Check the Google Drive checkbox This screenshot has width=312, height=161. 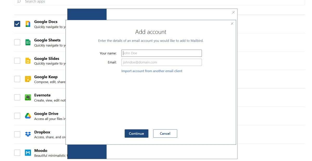pyautogui.click(x=17, y=116)
